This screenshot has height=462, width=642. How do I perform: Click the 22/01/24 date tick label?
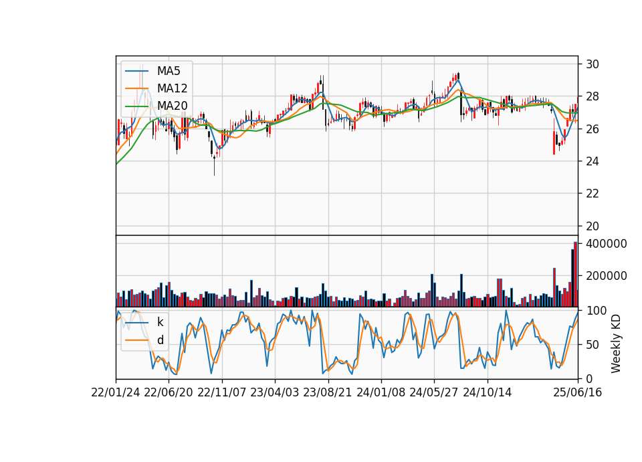tap(116, 393)
